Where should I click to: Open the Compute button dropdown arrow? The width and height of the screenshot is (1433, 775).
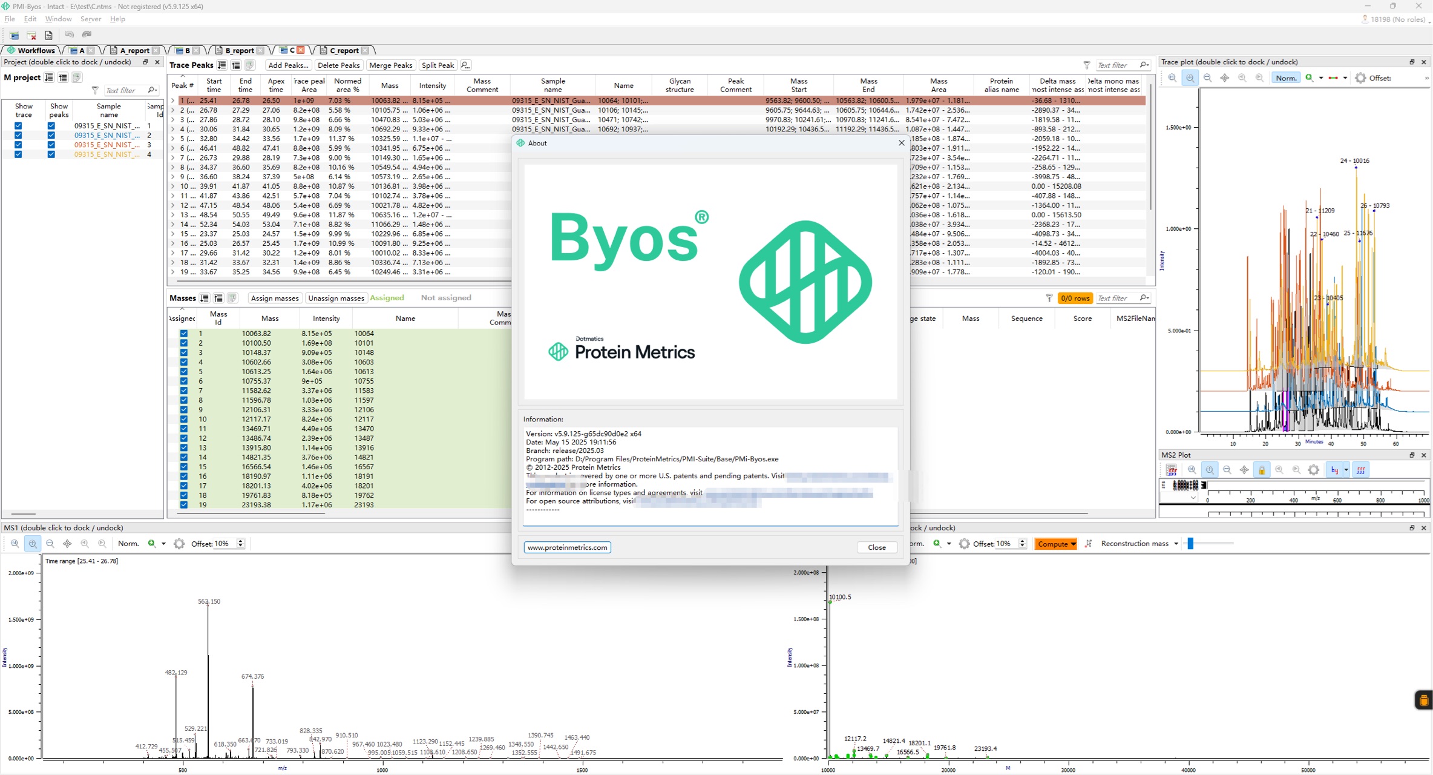tap(1073, 544)
